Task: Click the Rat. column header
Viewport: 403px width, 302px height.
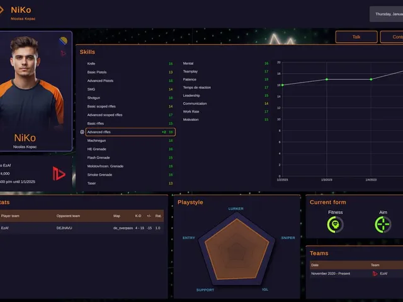Action: click(x=158, y=216)
